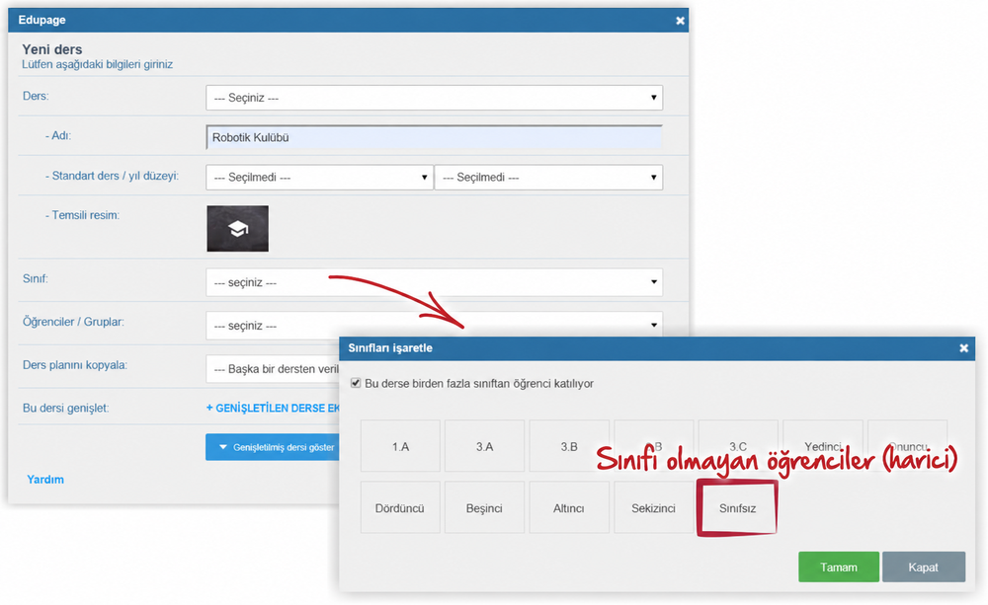Close the Sınıfları işaretle dialog
Viewport: 988px width, 605px height.
(963, 348)
